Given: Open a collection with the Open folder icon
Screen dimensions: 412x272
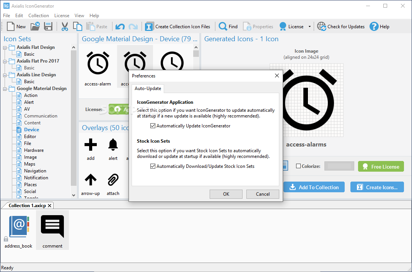Looking at the screenshot, I should click(35, 26).
